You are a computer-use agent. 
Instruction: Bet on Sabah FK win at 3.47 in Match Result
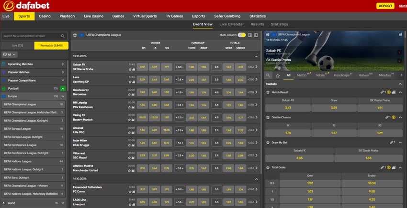point(288,108)
